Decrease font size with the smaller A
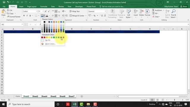190x107 pixels. tap(49, 11)
